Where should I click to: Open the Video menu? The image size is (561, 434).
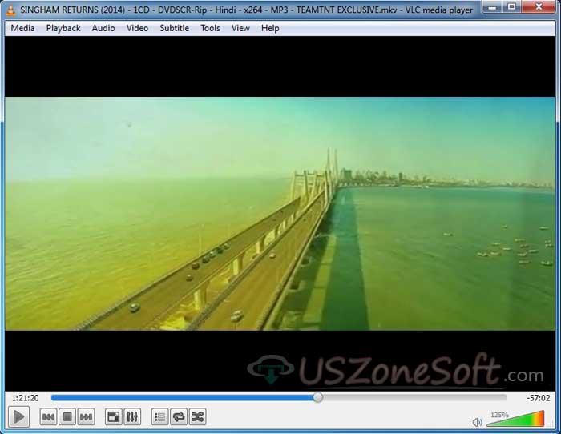pyautogui.click(x=137, y=28)
